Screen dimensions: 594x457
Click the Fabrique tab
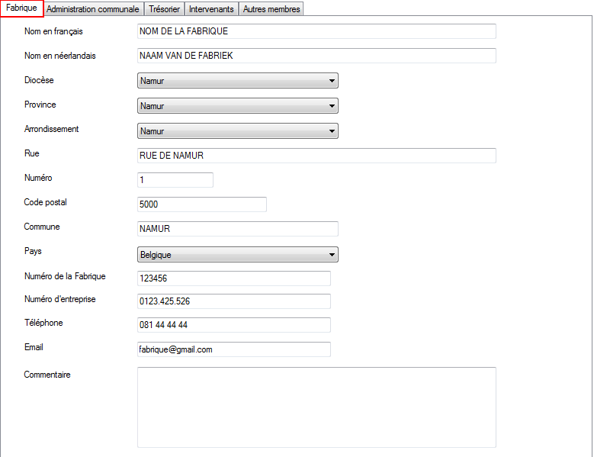pyautogui.click(x=21, y=8)
